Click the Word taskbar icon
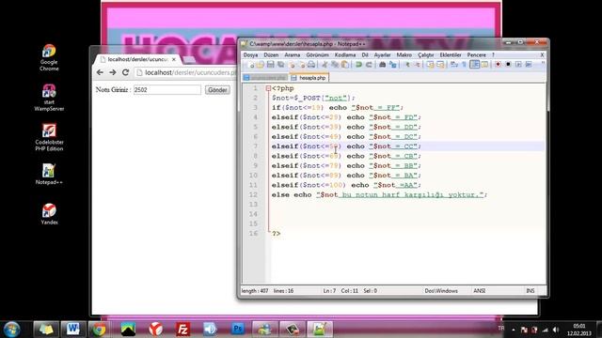Viewport: 602px width, 338px height. tap(73, 330)
